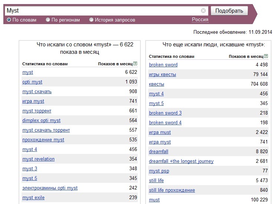Select the 'История запросов' radio button

point(91,20)
